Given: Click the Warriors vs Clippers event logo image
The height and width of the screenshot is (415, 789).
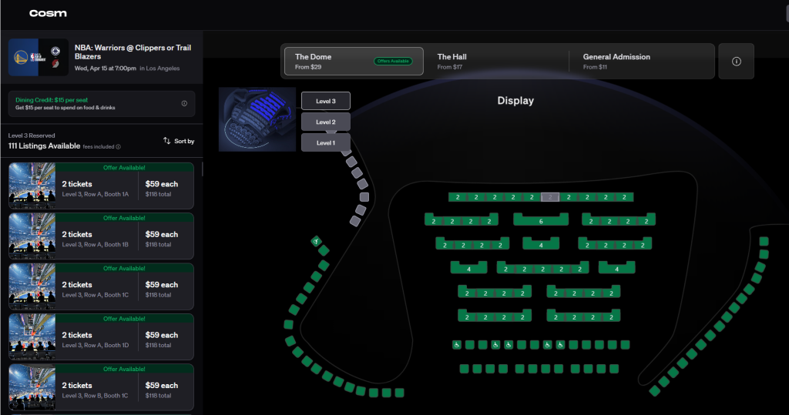Looking at the screenshot, I should click(x=39, y=58).
